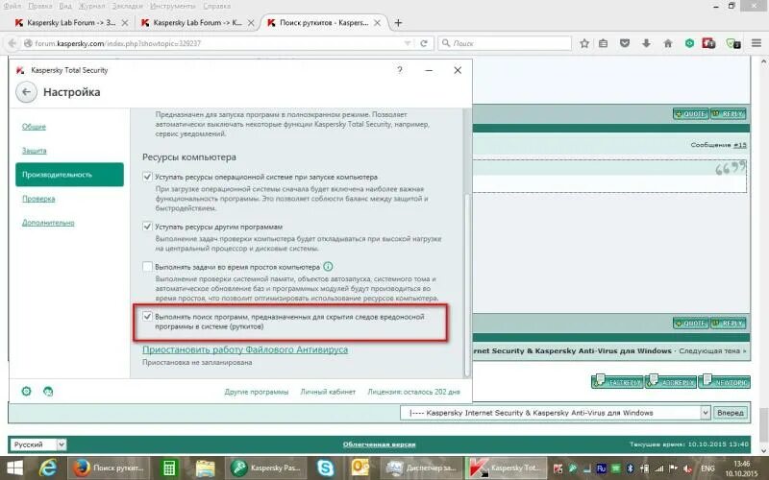Click red Kaspersky extension icon in toolbar
Screen dimensions: 769x480
[x=708, y=43]
